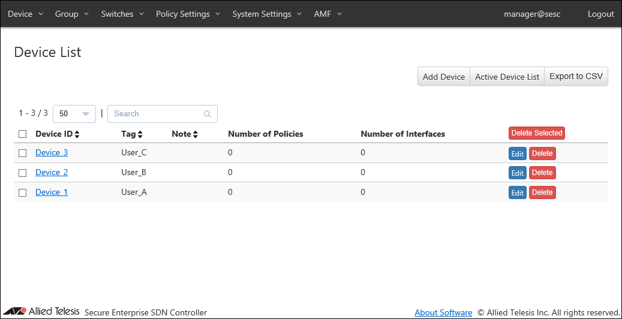Click the search magnifier icon
Screen dimensions: 622x319
(x=208, y=114)
